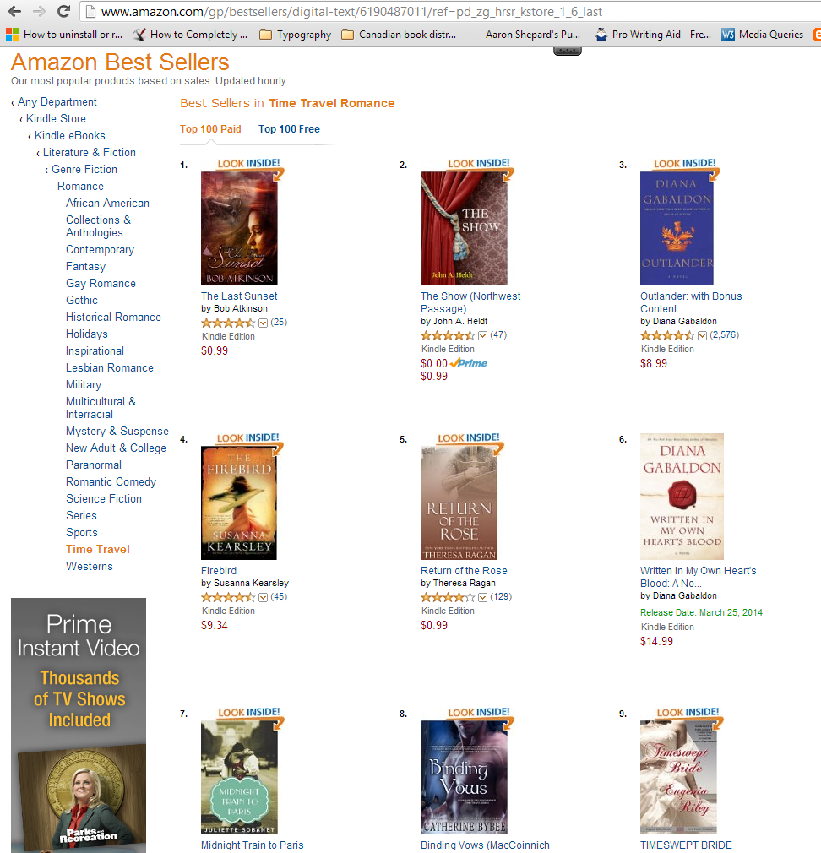
Task: Select the Top 100 Paid tab
Action: 210,129
